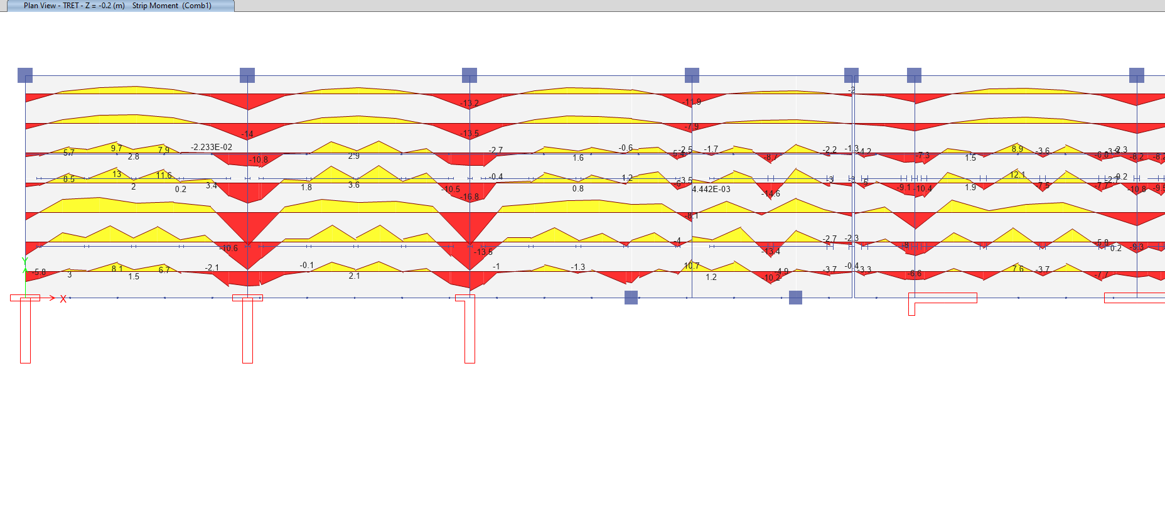Screen dimensions: 1165x506
Task: Select the blue grid node above the -13.2 moment
Action: (x=470, y=75)
